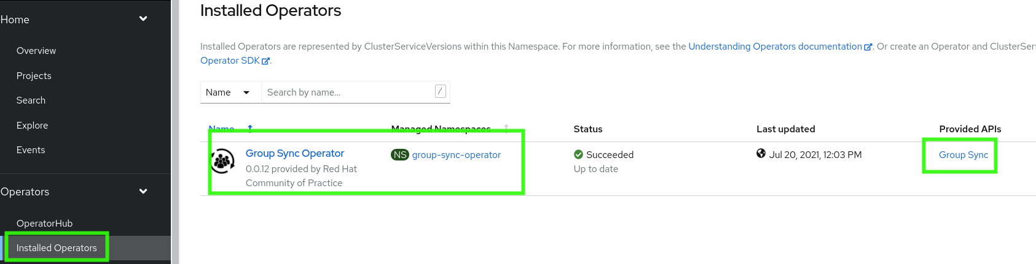
Task: Open OperatorHub in the sidebar
Action: [44, 224]
